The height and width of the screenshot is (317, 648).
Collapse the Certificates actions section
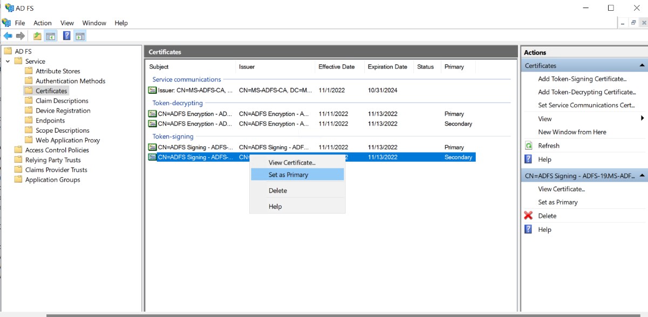coord(642,65)
